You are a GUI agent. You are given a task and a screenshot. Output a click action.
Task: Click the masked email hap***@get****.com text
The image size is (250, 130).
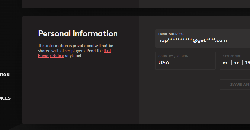[192, 40]
